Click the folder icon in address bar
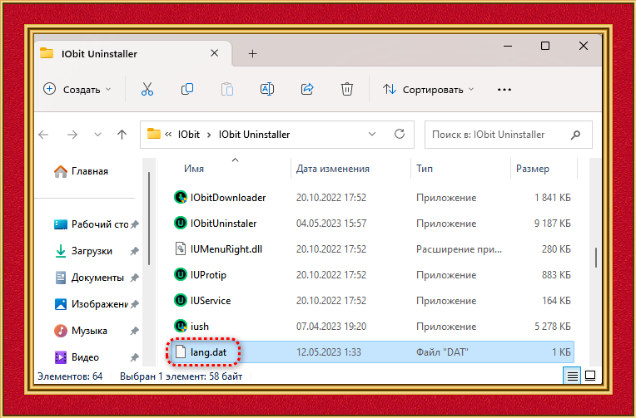This screenshot has width=636, height=418. pos(154,134)
